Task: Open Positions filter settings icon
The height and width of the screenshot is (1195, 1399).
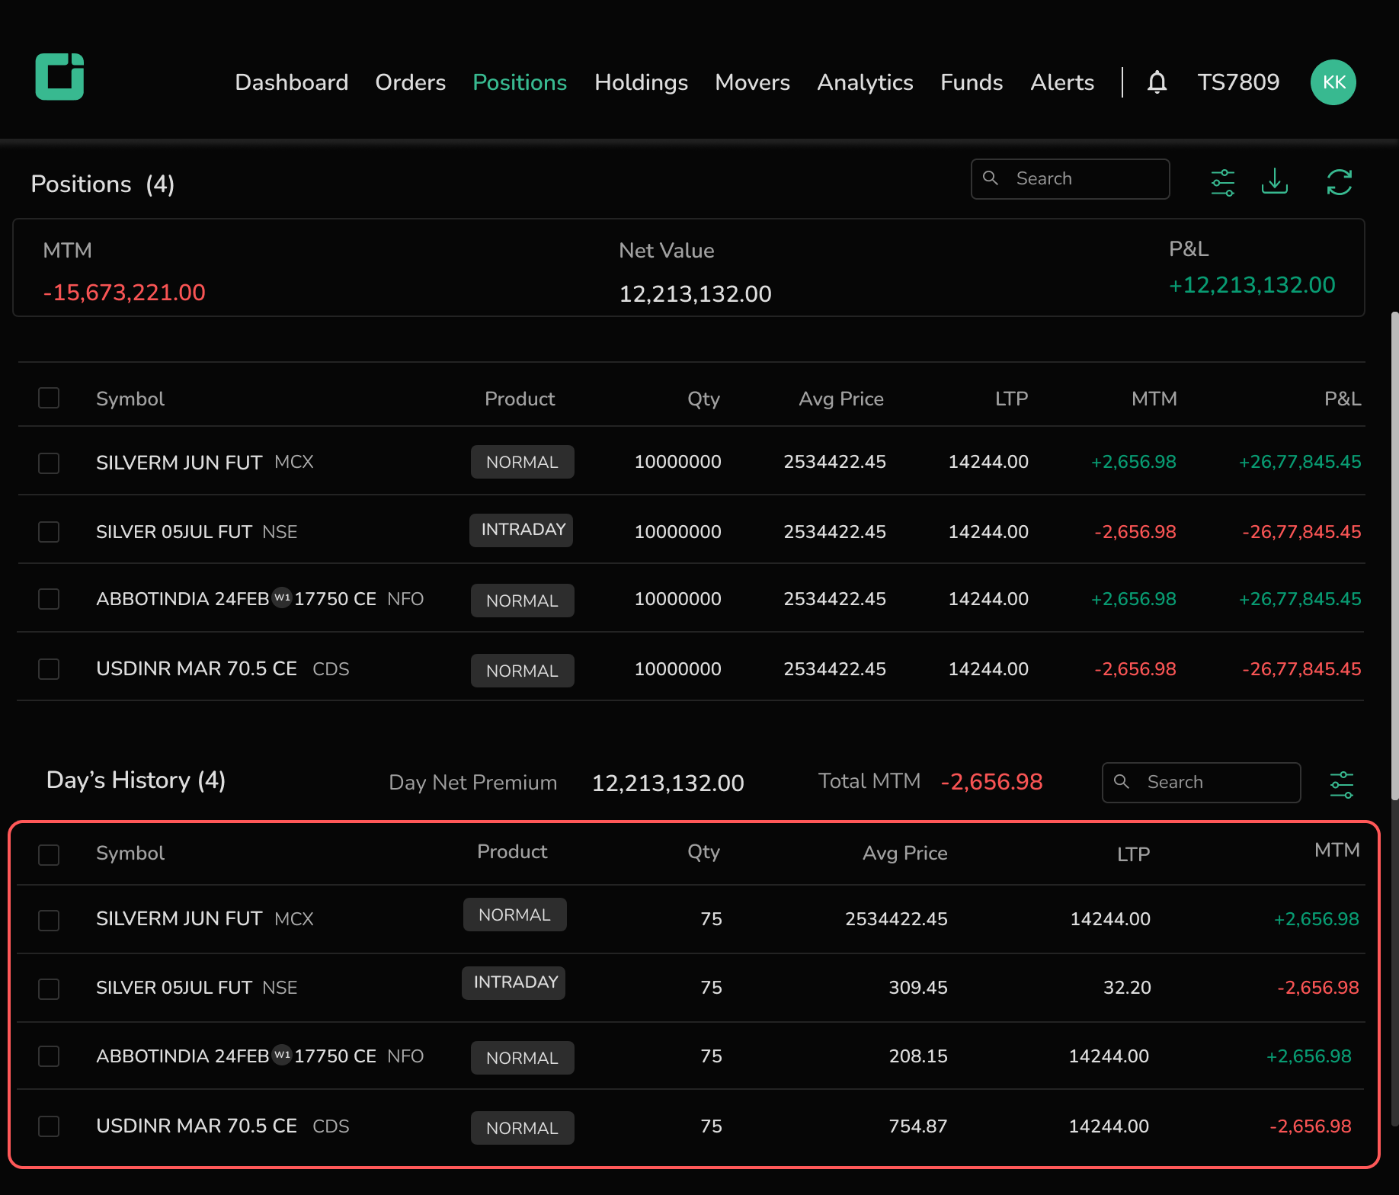Action: [x=1222, y=183]
